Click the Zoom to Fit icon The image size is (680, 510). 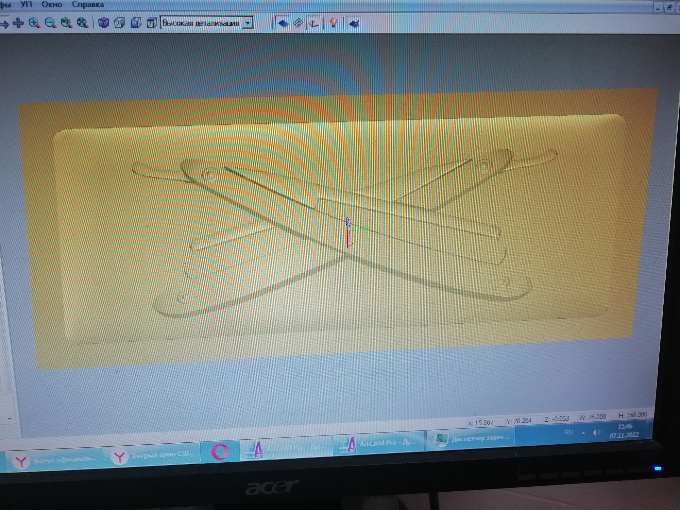point(82,23)
